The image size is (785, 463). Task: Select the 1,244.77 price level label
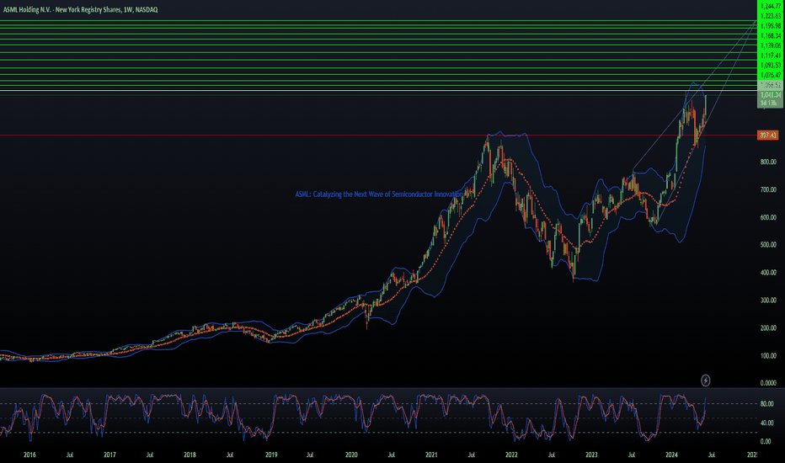click(x=771, y=6)
